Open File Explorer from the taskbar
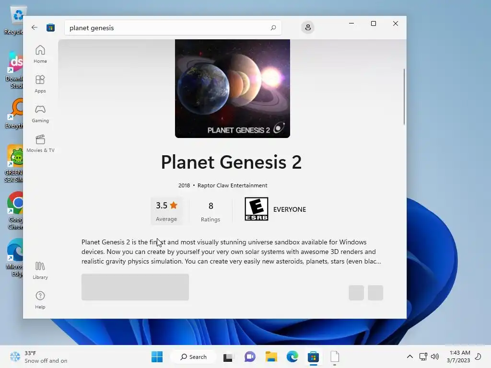Image resolution: width=491 pixels, height=368 pixels. (271, 356)
